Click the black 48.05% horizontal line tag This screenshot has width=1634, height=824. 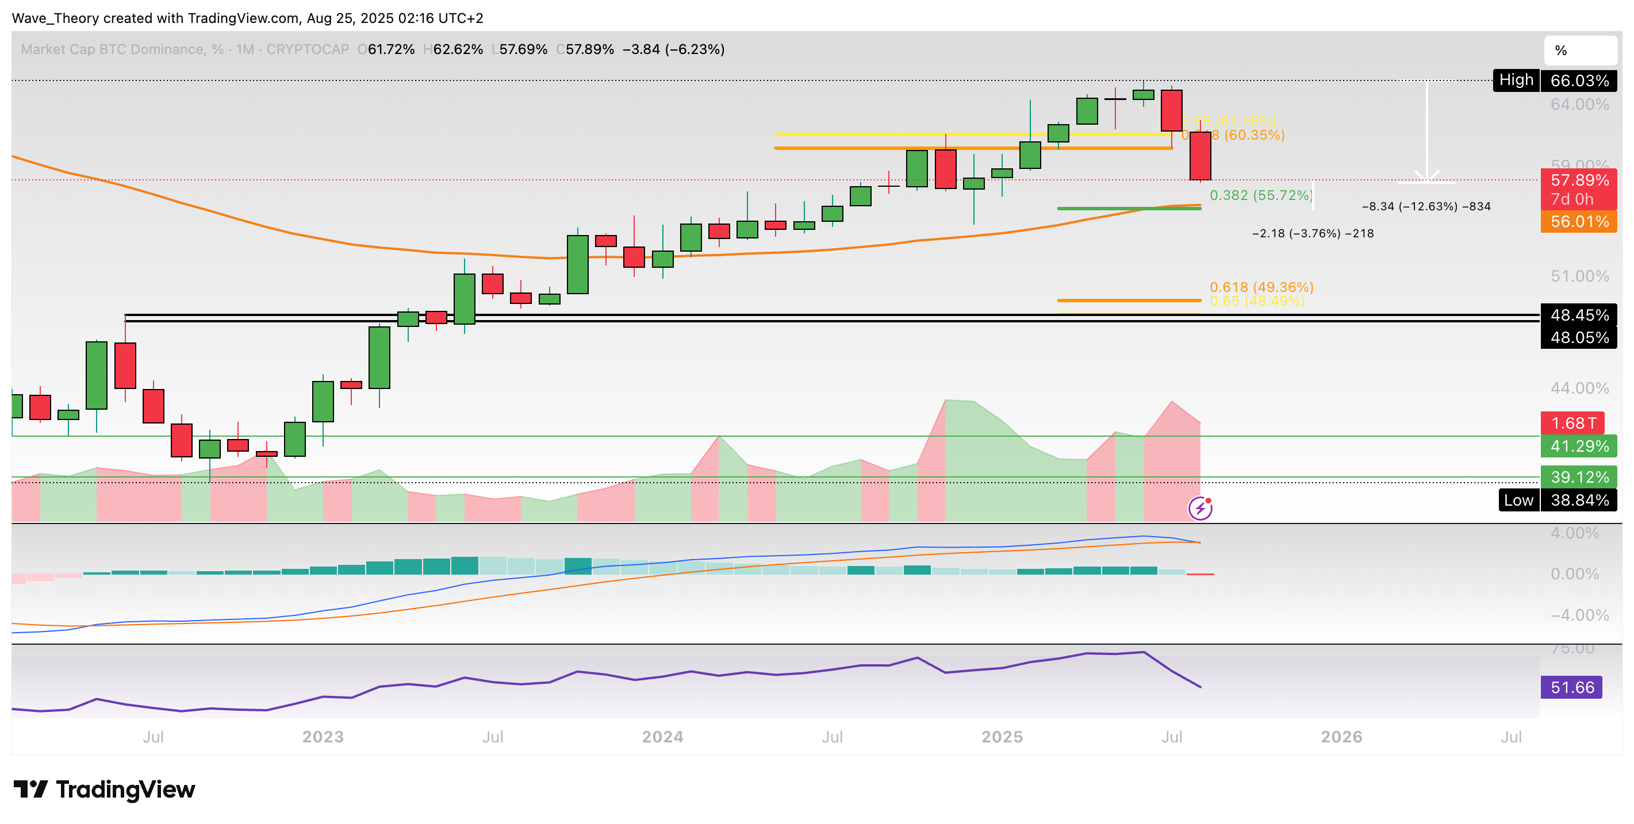point(1579,337)
